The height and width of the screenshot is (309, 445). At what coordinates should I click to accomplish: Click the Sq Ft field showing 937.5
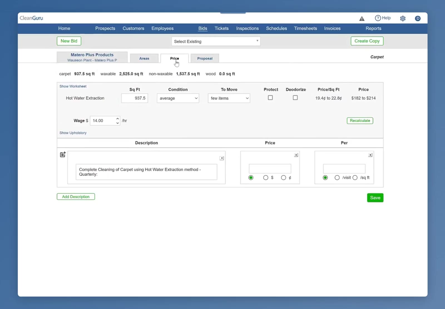pyautogui.click(x=135, y=98)
